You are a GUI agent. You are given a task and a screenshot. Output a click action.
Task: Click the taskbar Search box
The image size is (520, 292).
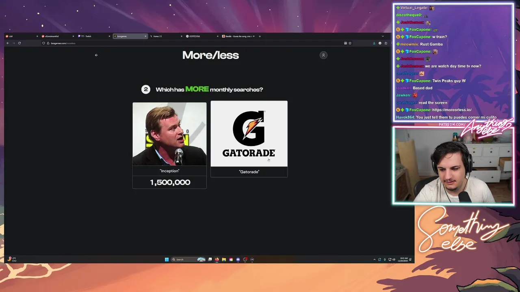(188, 260)
